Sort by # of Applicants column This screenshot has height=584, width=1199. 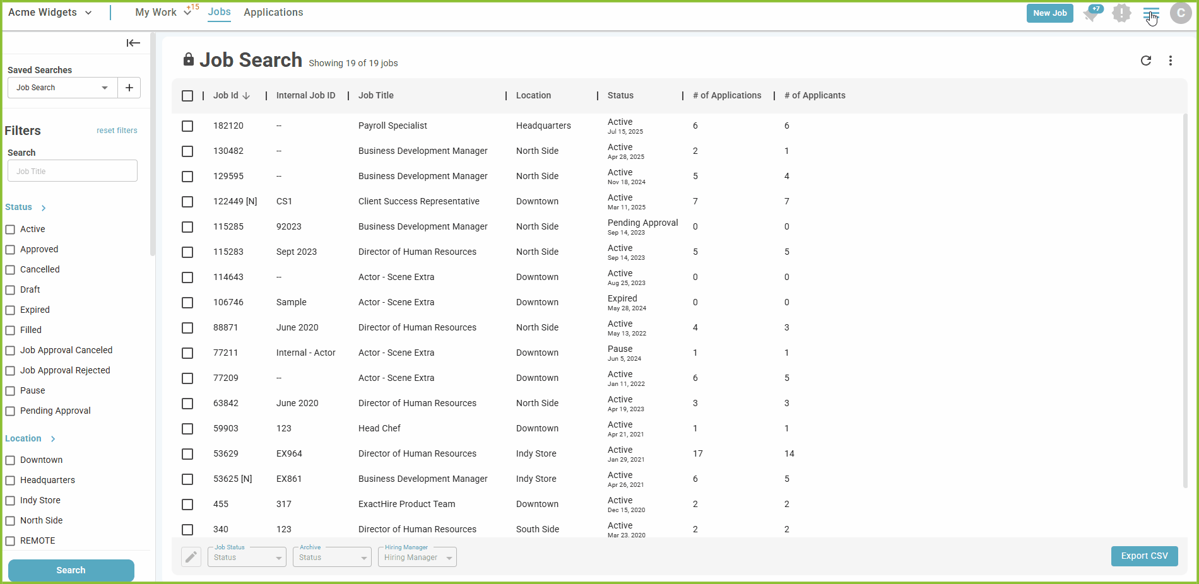point(815,95)
